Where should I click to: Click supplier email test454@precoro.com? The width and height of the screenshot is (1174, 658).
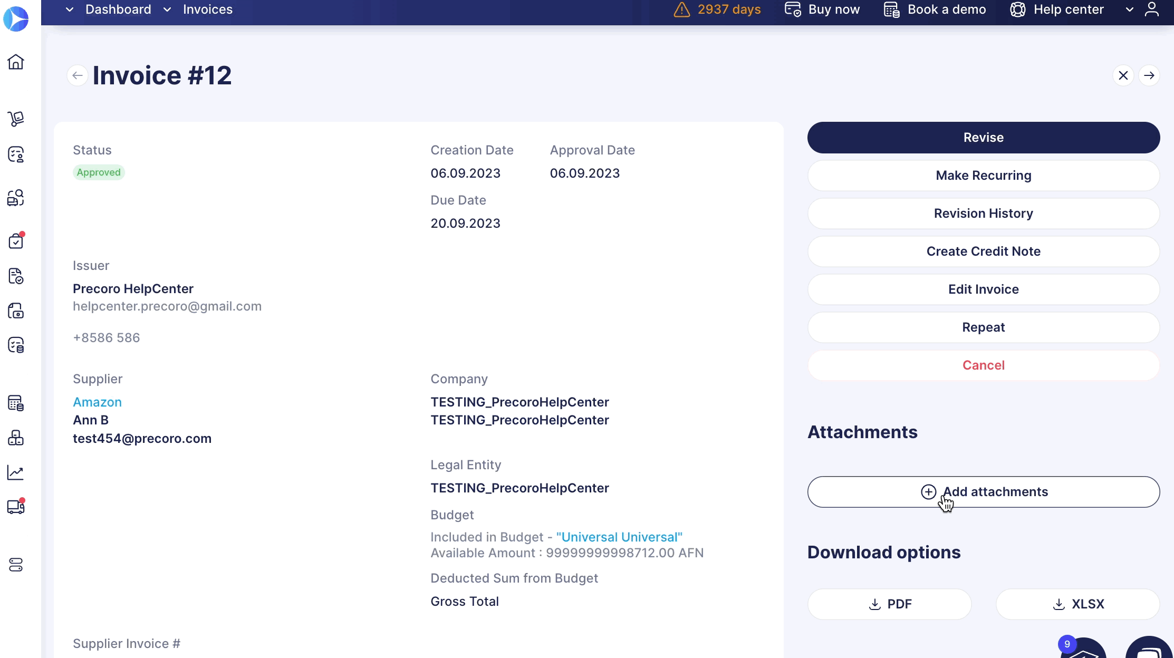click(x=142, y=439)
